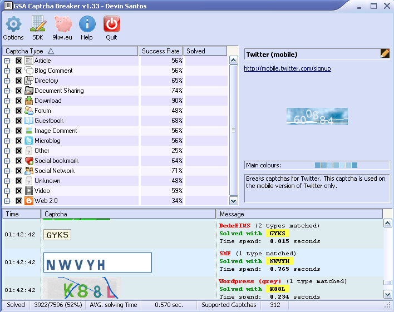The image size is (394, 312).
Task: Select the Web 2.0 Blogger icon
Action: tap(29, 201)
